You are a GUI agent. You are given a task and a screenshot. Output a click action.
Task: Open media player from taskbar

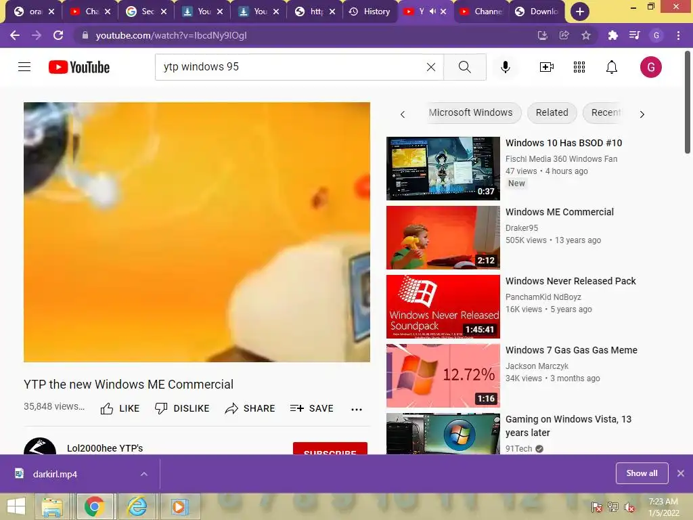click(x=179, y=506)
